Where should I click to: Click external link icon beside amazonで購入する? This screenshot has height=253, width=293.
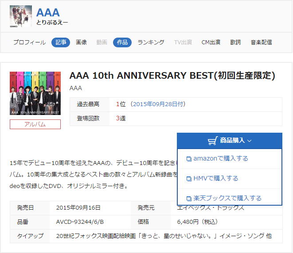click(x=189, y=159)
